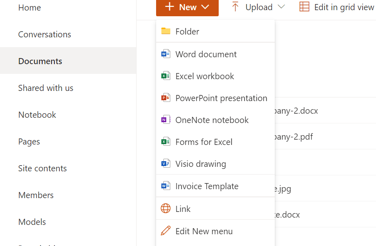Click the OneNote notebook icon
This screenshot has height=246, width=376.
point(166,119)
